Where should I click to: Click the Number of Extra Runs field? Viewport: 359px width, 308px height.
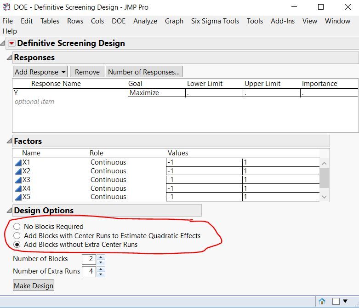tap(89, 271)
